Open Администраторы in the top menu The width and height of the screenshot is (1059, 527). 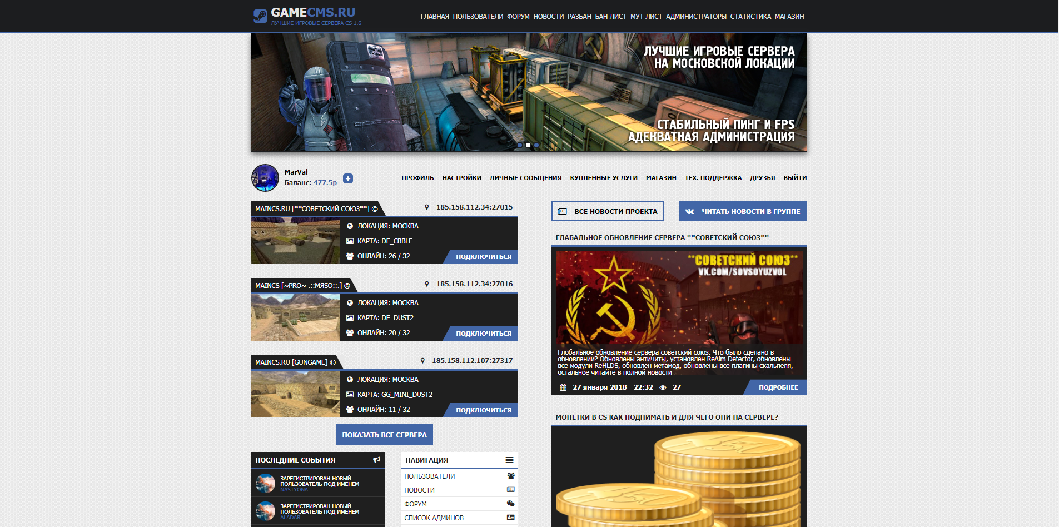coord(696,17)
